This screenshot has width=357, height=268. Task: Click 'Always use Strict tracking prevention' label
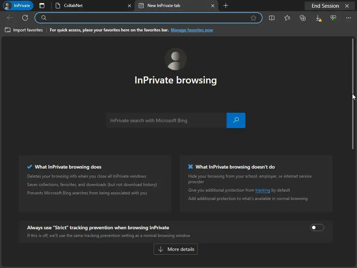click(98, 228)
